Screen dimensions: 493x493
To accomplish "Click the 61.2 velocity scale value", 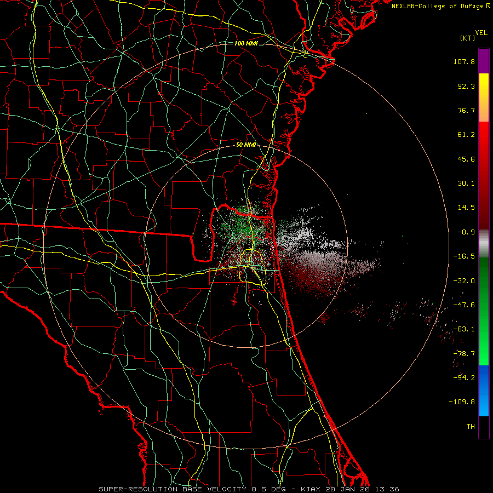I will tap(466, 135).
